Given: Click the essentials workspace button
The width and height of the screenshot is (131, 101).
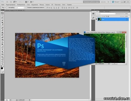Looking at the screenshot, I should pyautogui.click(x=91, y=2).
